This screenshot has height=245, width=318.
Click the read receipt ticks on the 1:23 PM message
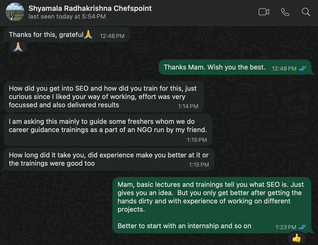coord(302,227)
